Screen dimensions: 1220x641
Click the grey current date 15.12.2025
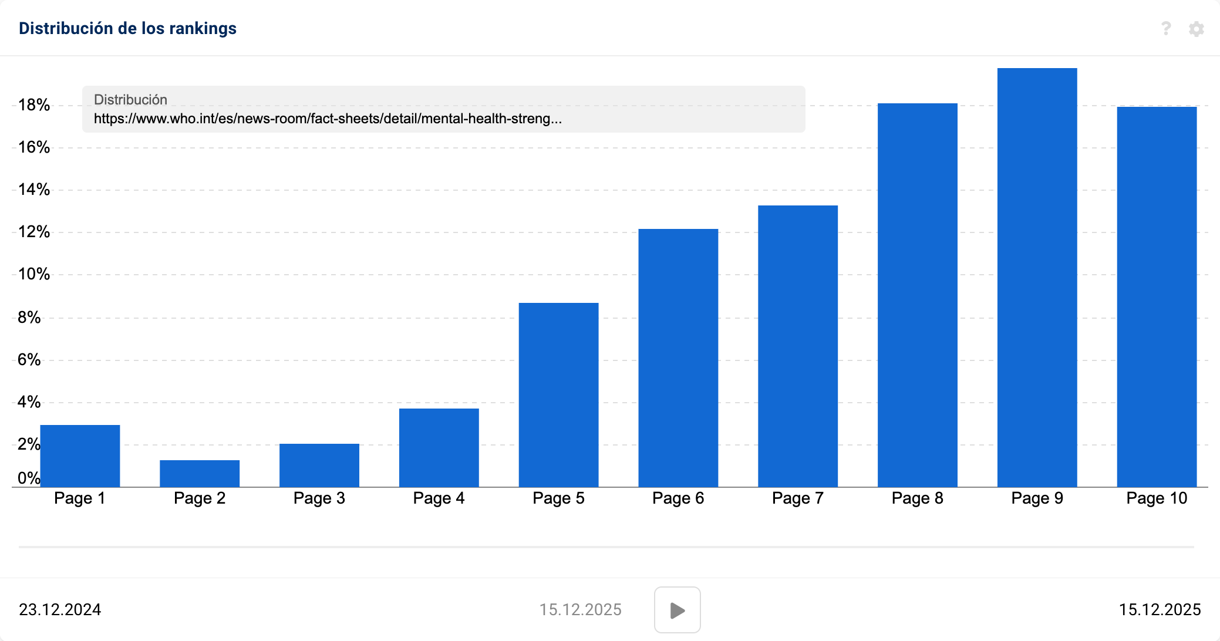(580, 609)
